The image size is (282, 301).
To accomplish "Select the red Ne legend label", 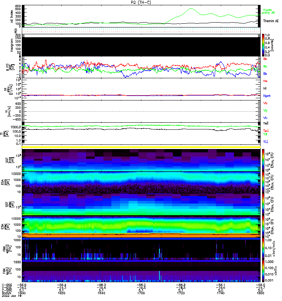I will 265,81.
